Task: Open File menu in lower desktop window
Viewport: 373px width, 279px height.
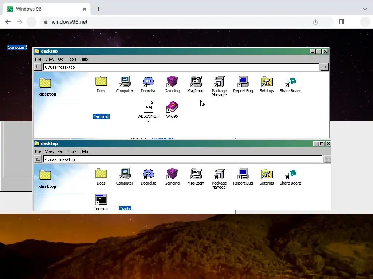Action: pyautogui.click(x=38, y=151)
